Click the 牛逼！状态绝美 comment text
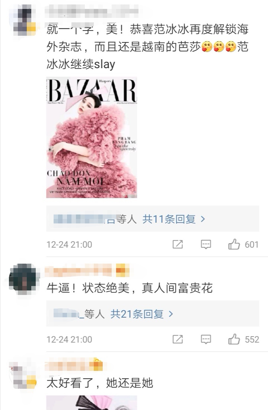Screen dimensions: 268x410 [x=130, y=288]
